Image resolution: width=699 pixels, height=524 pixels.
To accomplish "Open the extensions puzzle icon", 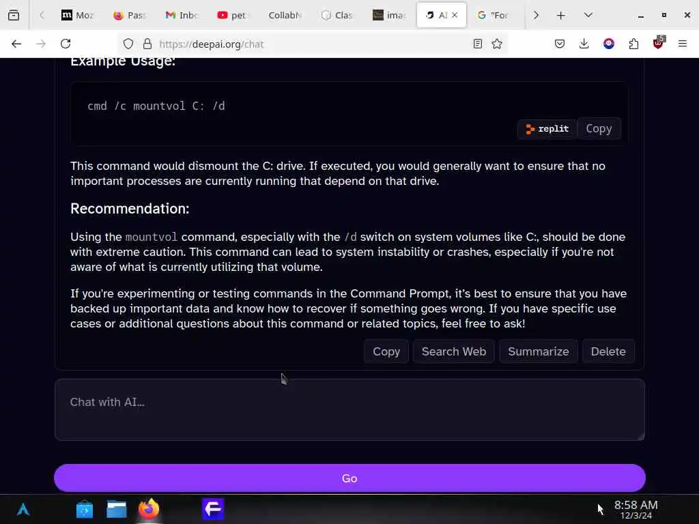I will tap(633, 44).
